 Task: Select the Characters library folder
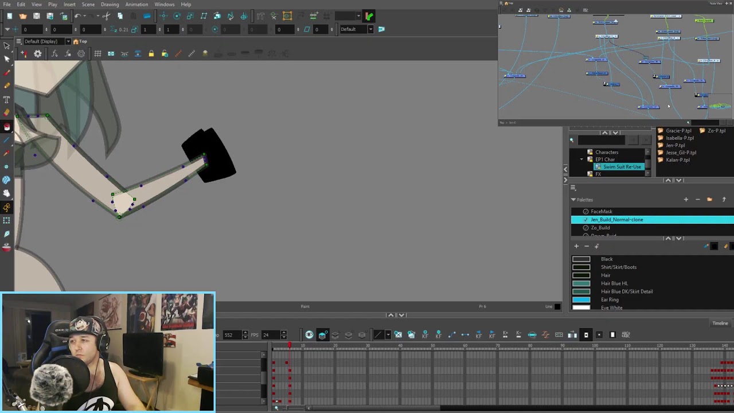pos(607,153)
